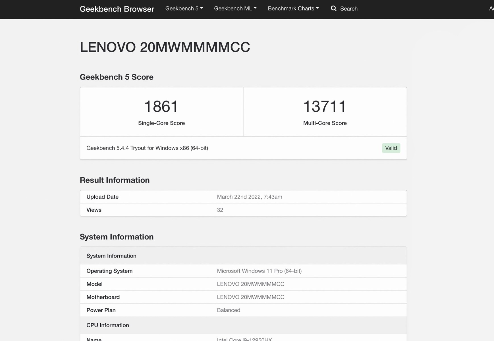494x341 pixels.
Task: Click the upload date March 22nd 2022
Action: point(249,197)
